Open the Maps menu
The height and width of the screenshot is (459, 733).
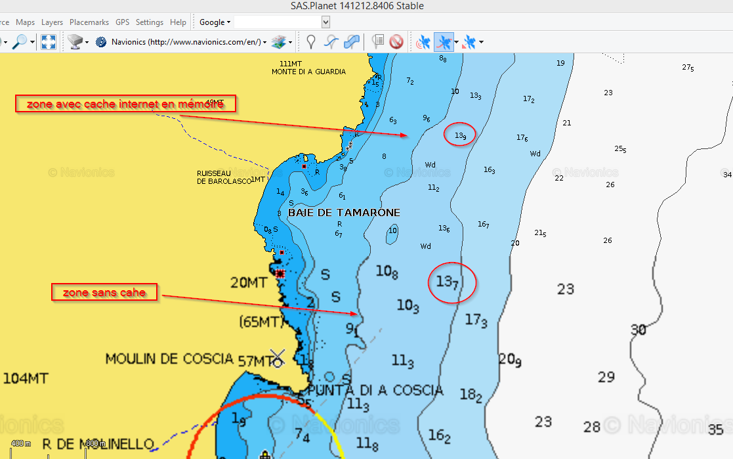25,22
